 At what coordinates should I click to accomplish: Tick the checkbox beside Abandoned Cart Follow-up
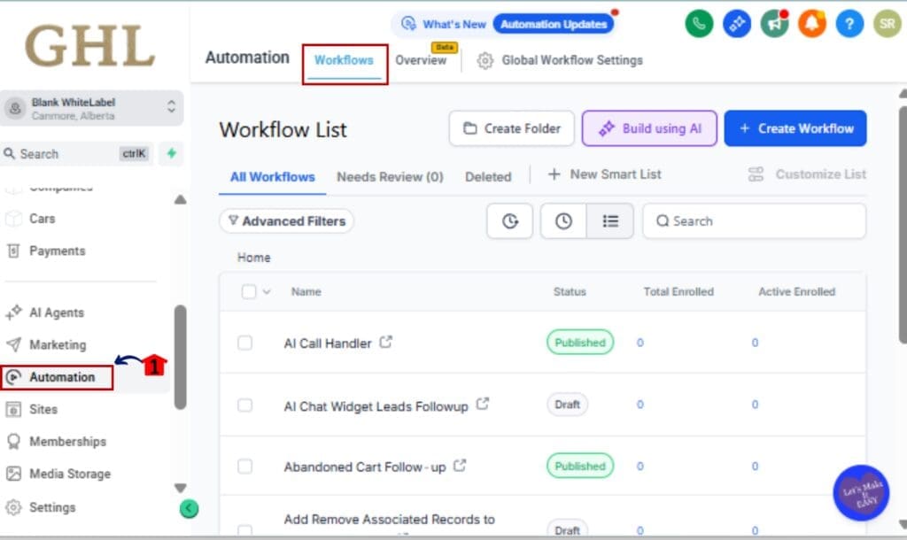(x=245, y=467)
